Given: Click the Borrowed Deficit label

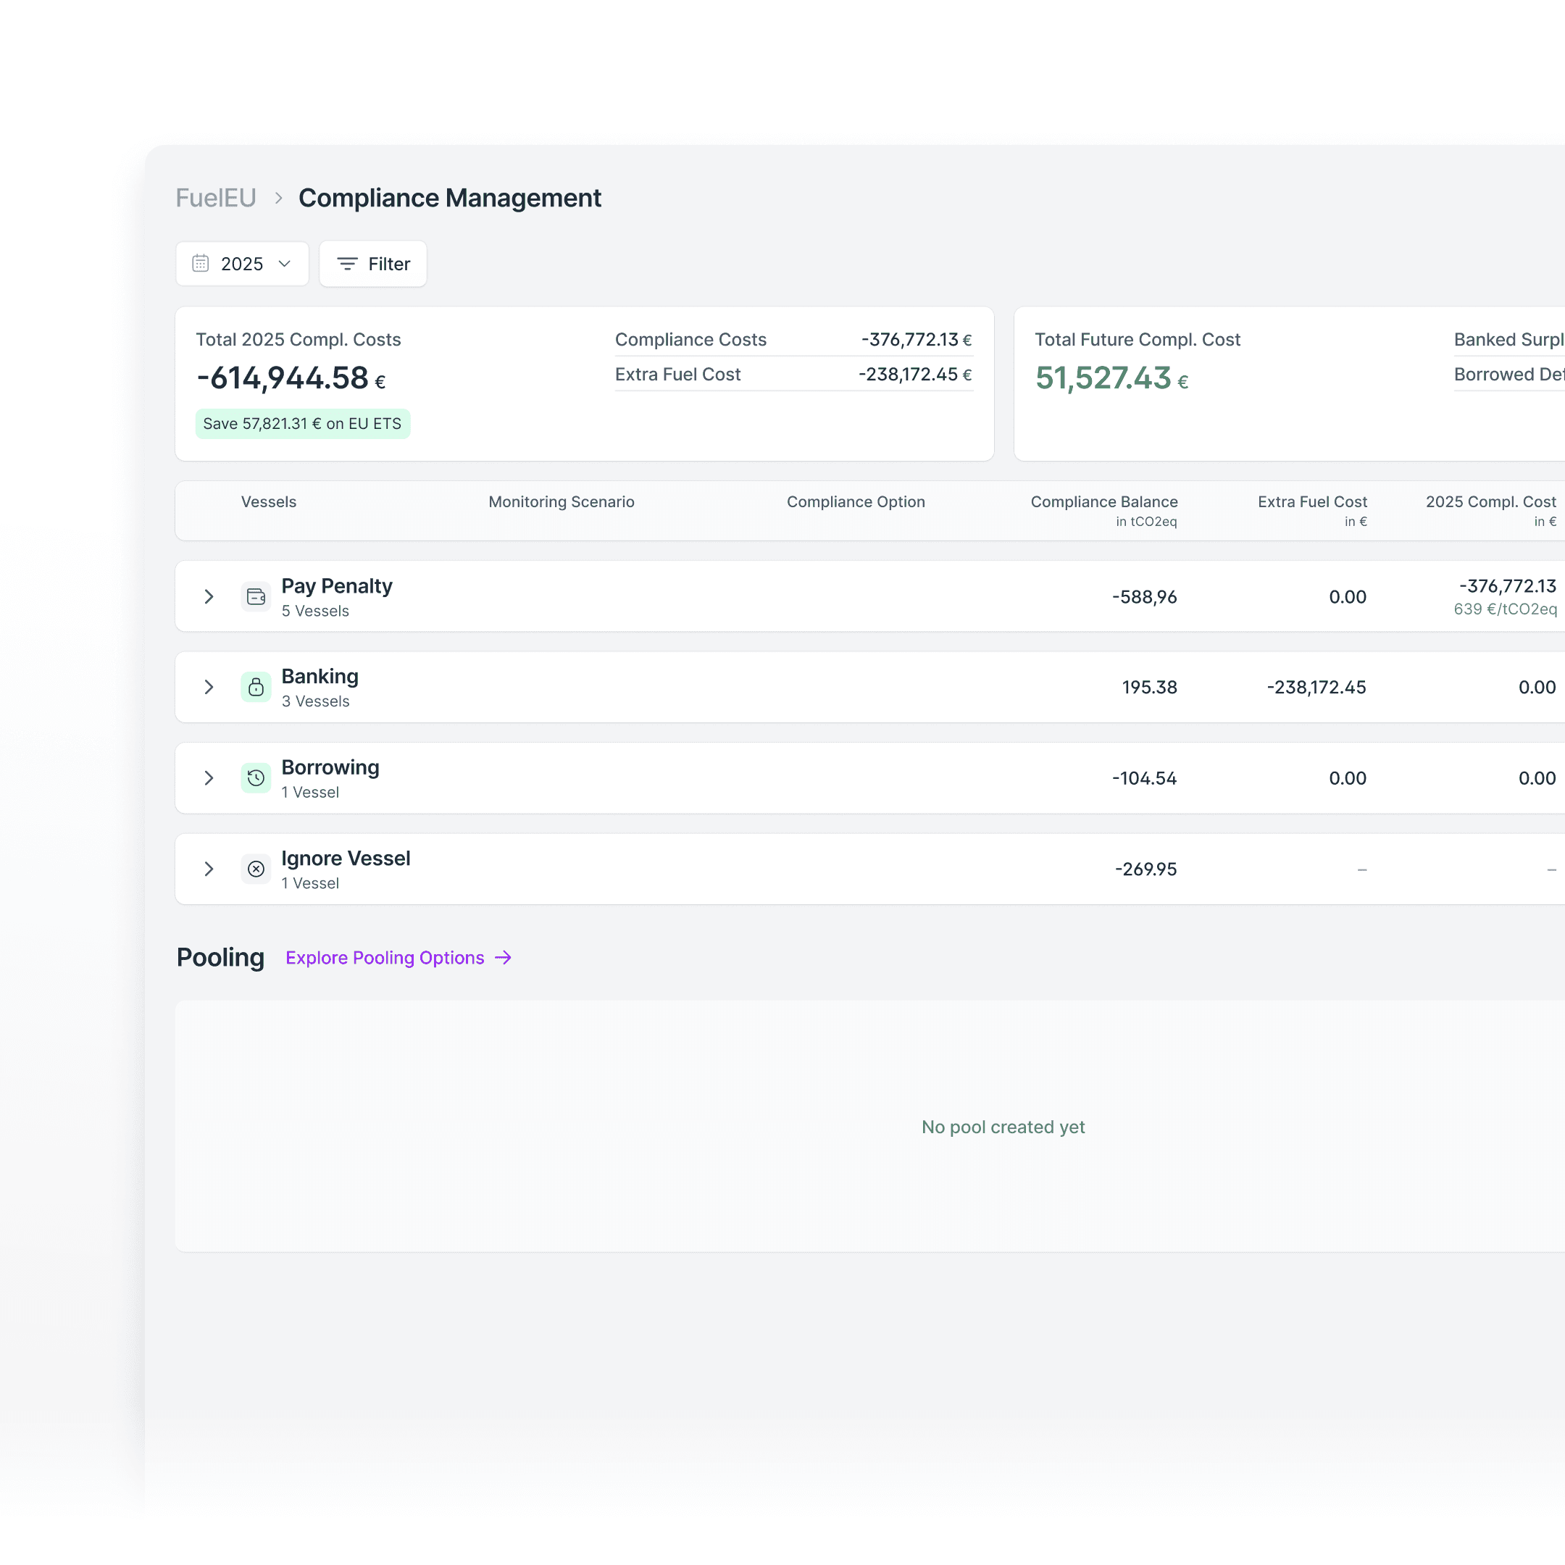Looking at the screenshot, I should pyautogui.click(x=1509, y=375).
